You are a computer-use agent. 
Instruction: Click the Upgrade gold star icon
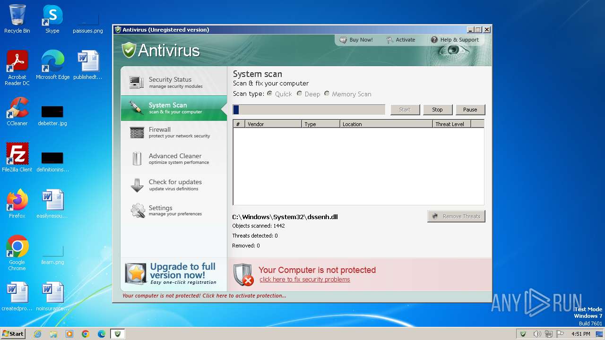pyautogui.click(x=136, y=274)
